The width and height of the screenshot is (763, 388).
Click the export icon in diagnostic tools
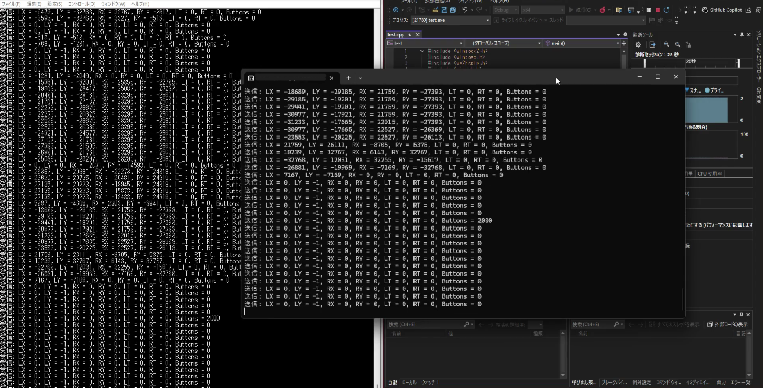pyautogui.click(x=652, y=45)
